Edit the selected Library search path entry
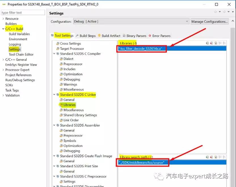The height and width of the screenshot is (187, 236). [x=216, y=157]
